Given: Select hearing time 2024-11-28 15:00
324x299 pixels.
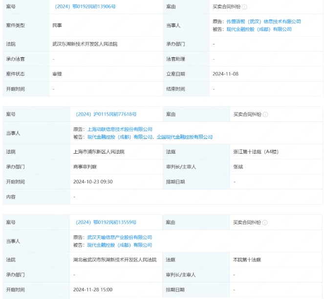Looking at the screenshot, I should point(93,290).
